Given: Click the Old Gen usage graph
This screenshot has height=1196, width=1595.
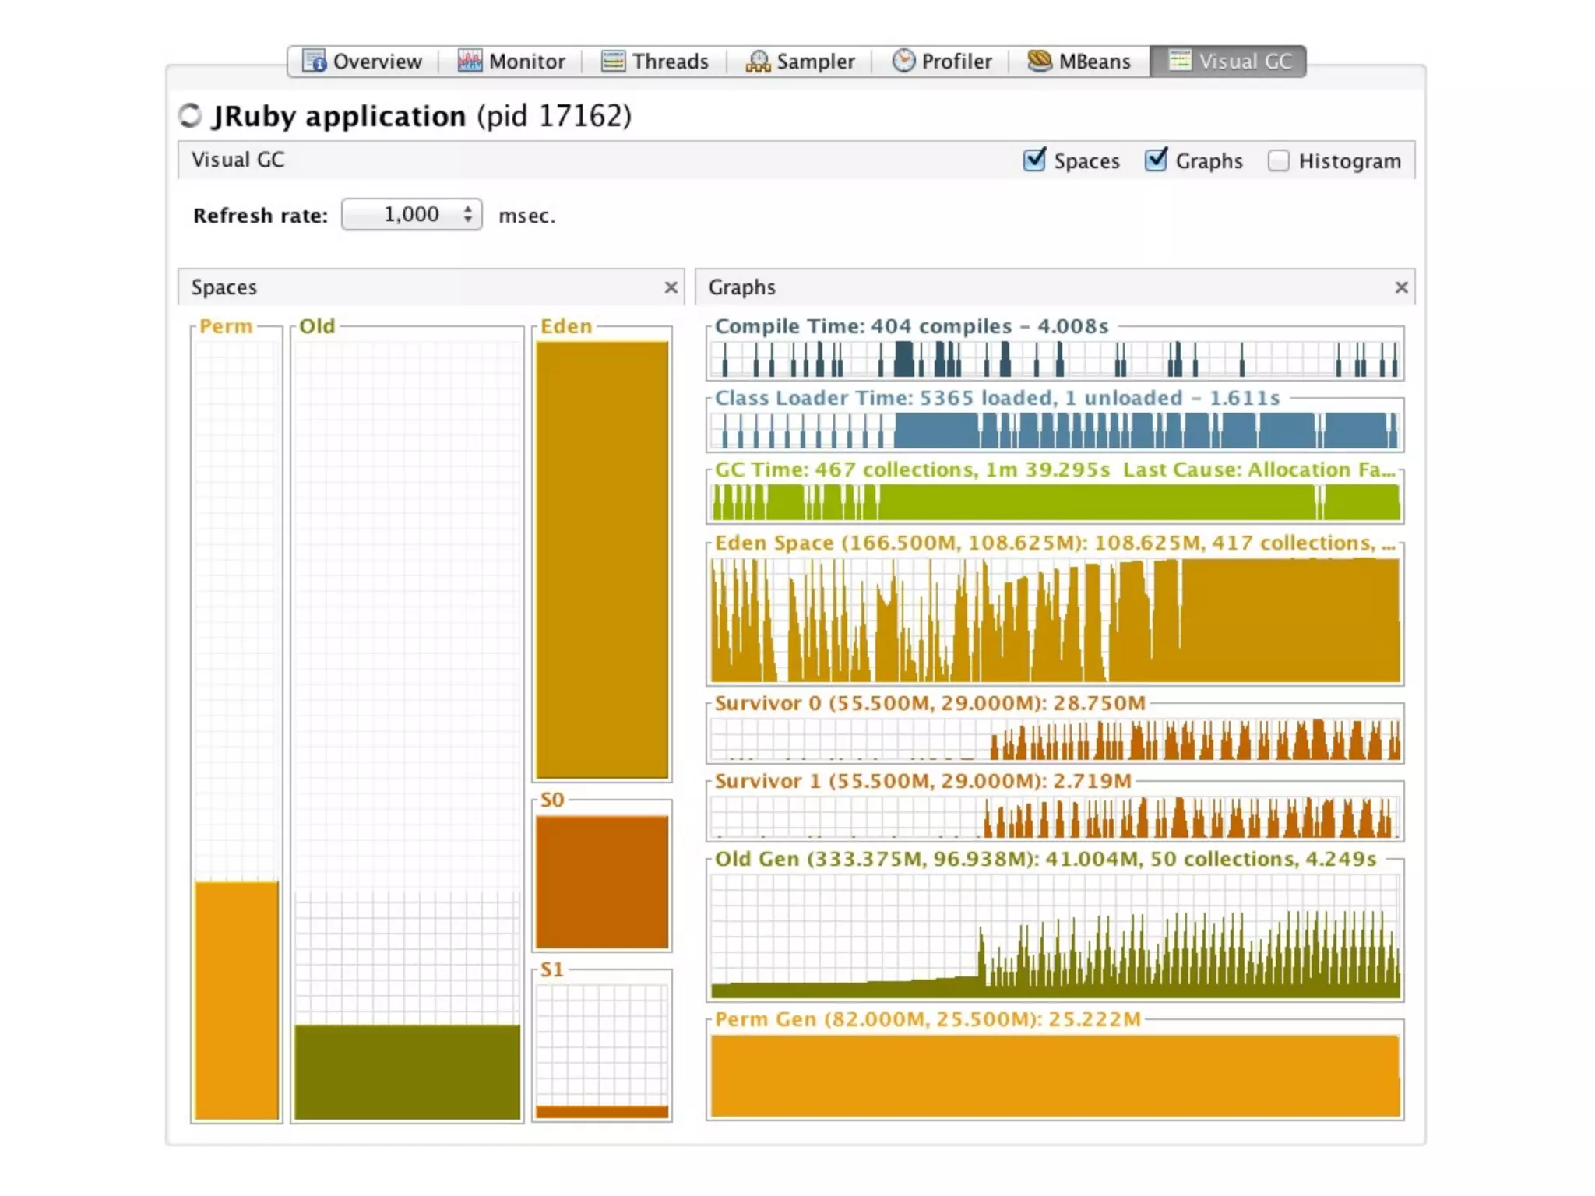Looking at the screenshot, I should (x=1055, y=936).
